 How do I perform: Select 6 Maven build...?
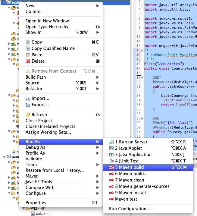[148, 174]
